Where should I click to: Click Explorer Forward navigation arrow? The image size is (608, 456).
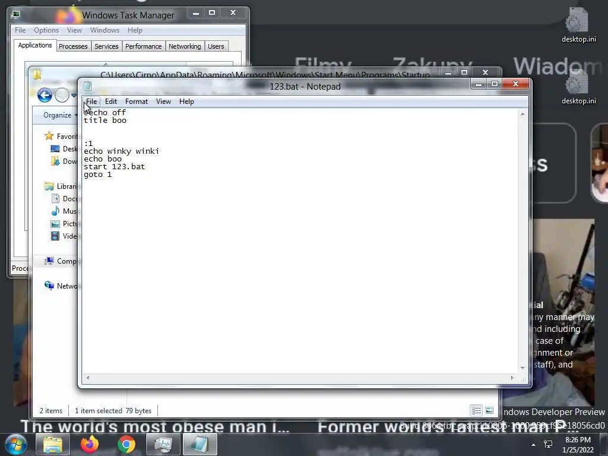click(62, 95)
